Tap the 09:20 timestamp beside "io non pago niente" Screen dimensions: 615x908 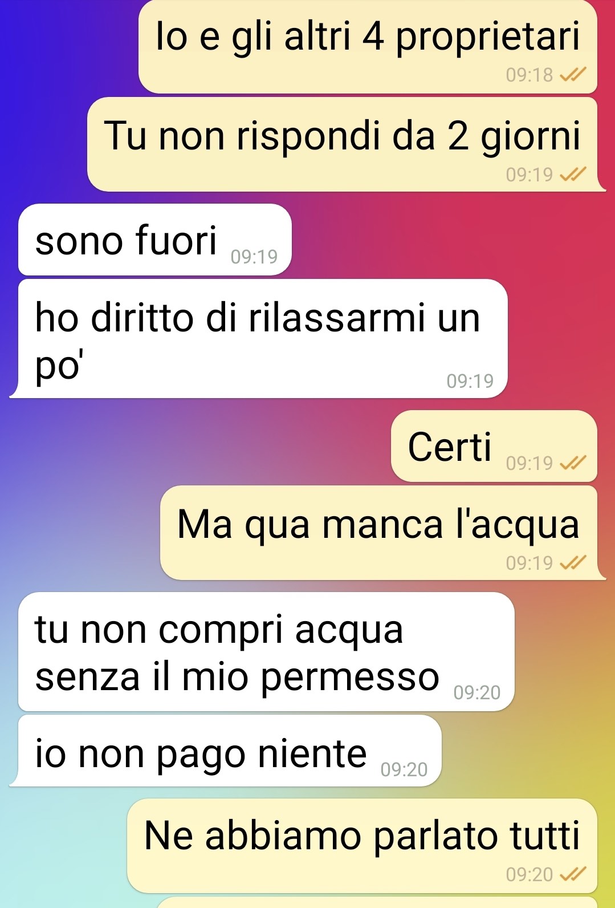(x=404, y=769)
